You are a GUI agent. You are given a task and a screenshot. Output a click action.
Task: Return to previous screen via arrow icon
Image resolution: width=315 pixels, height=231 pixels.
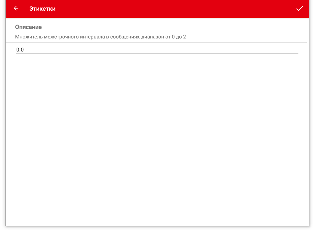click(16, 8)
